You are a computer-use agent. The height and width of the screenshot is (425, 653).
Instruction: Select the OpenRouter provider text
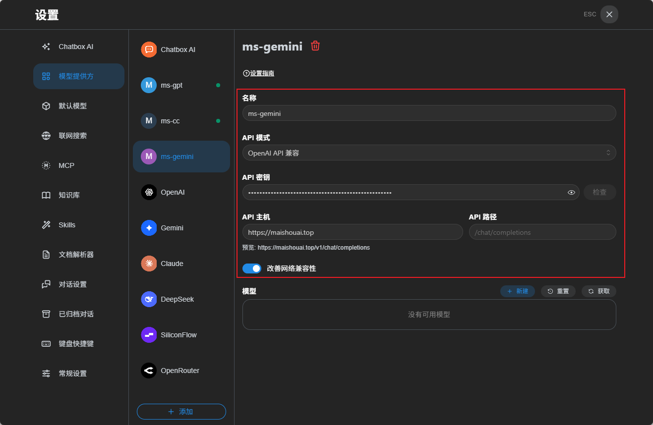pyautogui.click(x=180, y=371)
